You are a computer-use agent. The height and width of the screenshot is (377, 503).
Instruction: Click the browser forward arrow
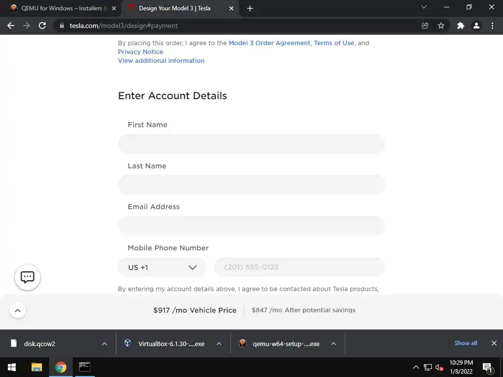click(27, 26)
